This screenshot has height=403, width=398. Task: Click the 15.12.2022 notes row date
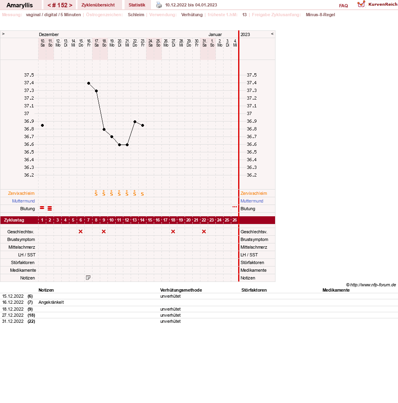(13, 296)
